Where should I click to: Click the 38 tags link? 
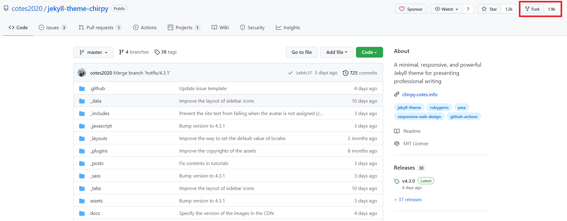click(x=166, y=52)
